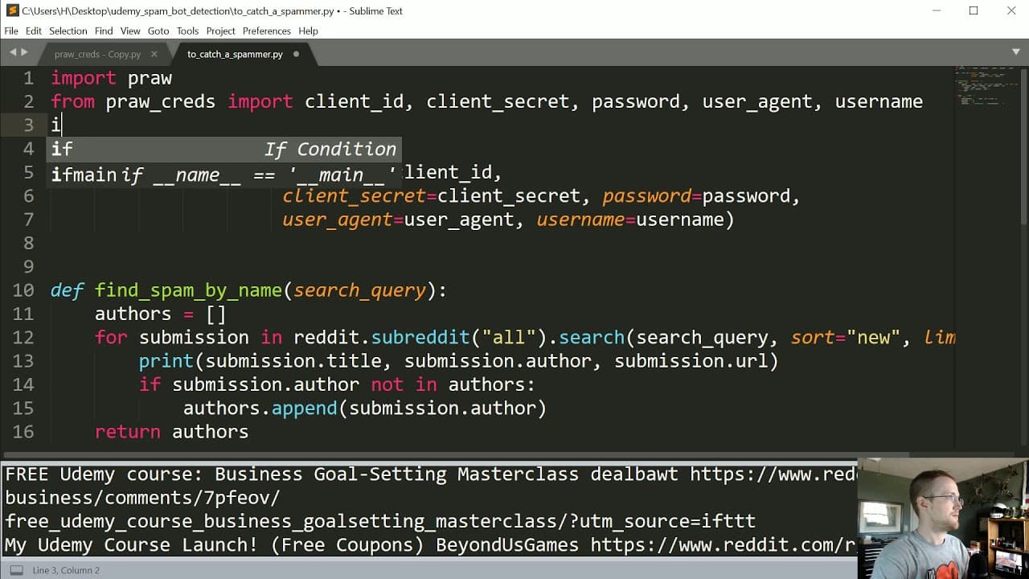Viewport: 1029px width, 579px height.
Task: Open the tab list dropdown arrow
Action: coord(1016,52)
